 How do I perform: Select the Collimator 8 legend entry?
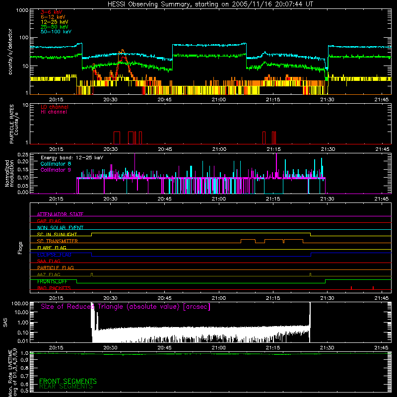tap(56, 164)
